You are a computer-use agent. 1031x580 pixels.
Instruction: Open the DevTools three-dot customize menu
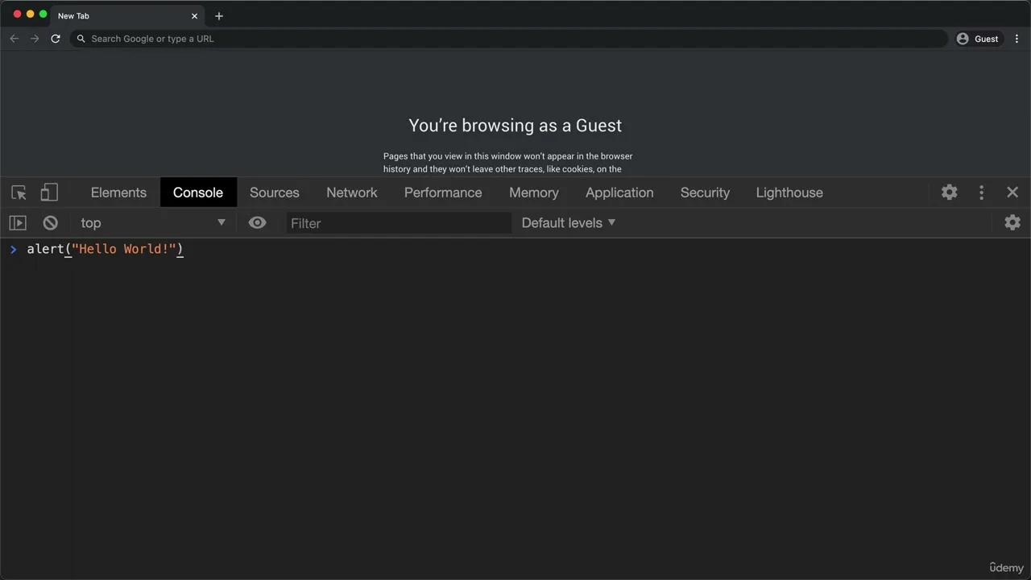981,193
